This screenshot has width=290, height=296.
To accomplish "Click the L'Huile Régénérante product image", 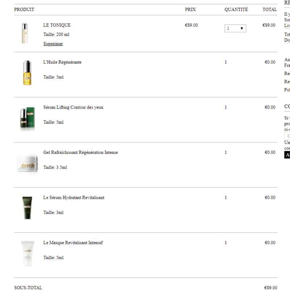I will [x=27, y=73].
